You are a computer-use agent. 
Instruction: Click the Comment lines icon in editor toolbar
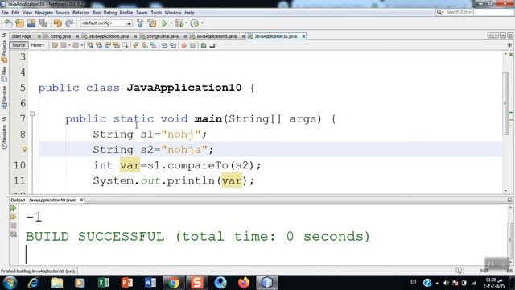[204, 45]
